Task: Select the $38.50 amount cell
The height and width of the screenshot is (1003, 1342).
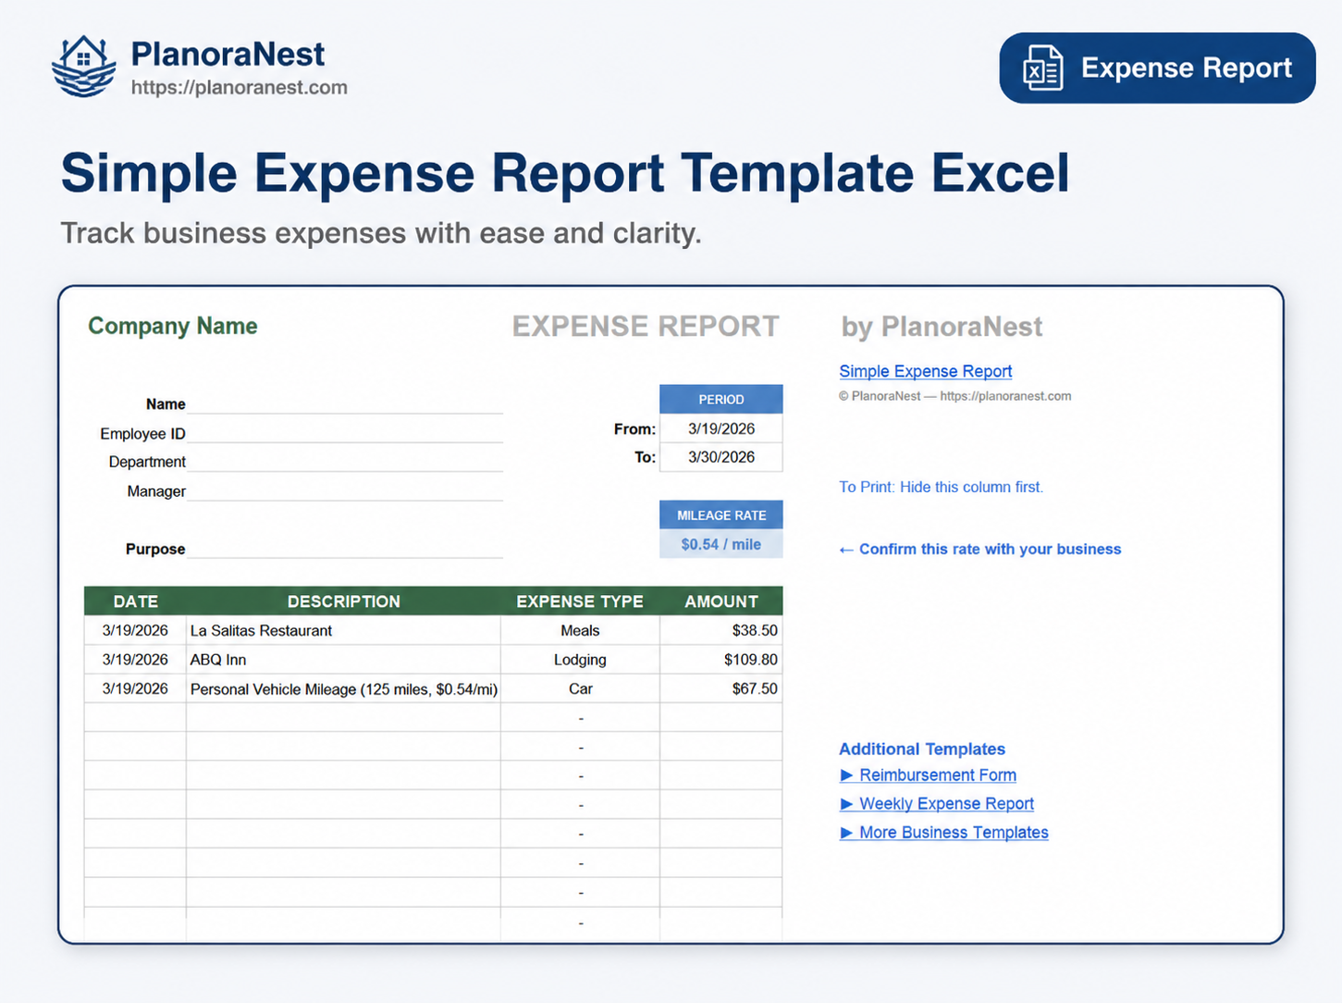Action: (721, 630)
